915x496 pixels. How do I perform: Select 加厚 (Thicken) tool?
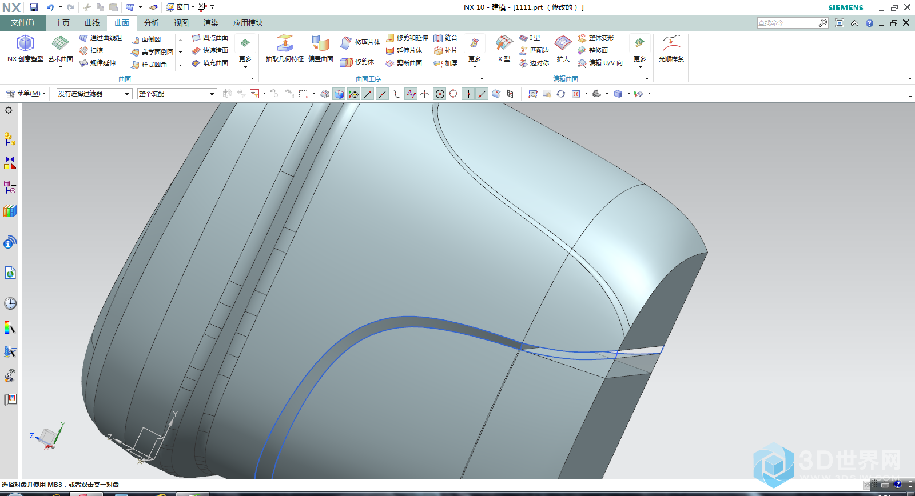pyautogui.click(x=445, y=63)
